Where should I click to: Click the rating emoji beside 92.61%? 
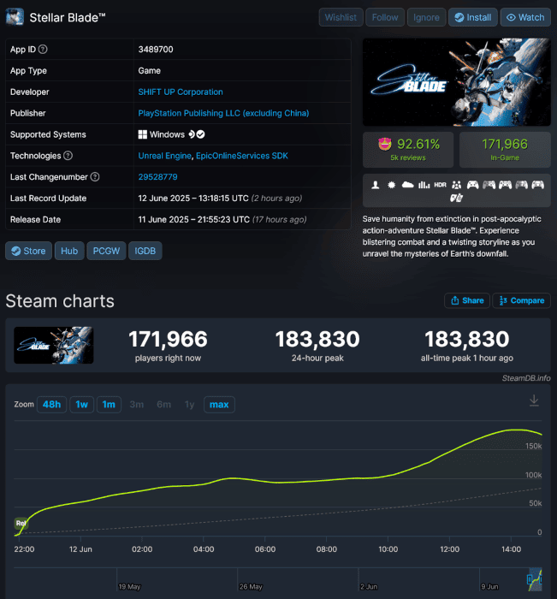385,144
